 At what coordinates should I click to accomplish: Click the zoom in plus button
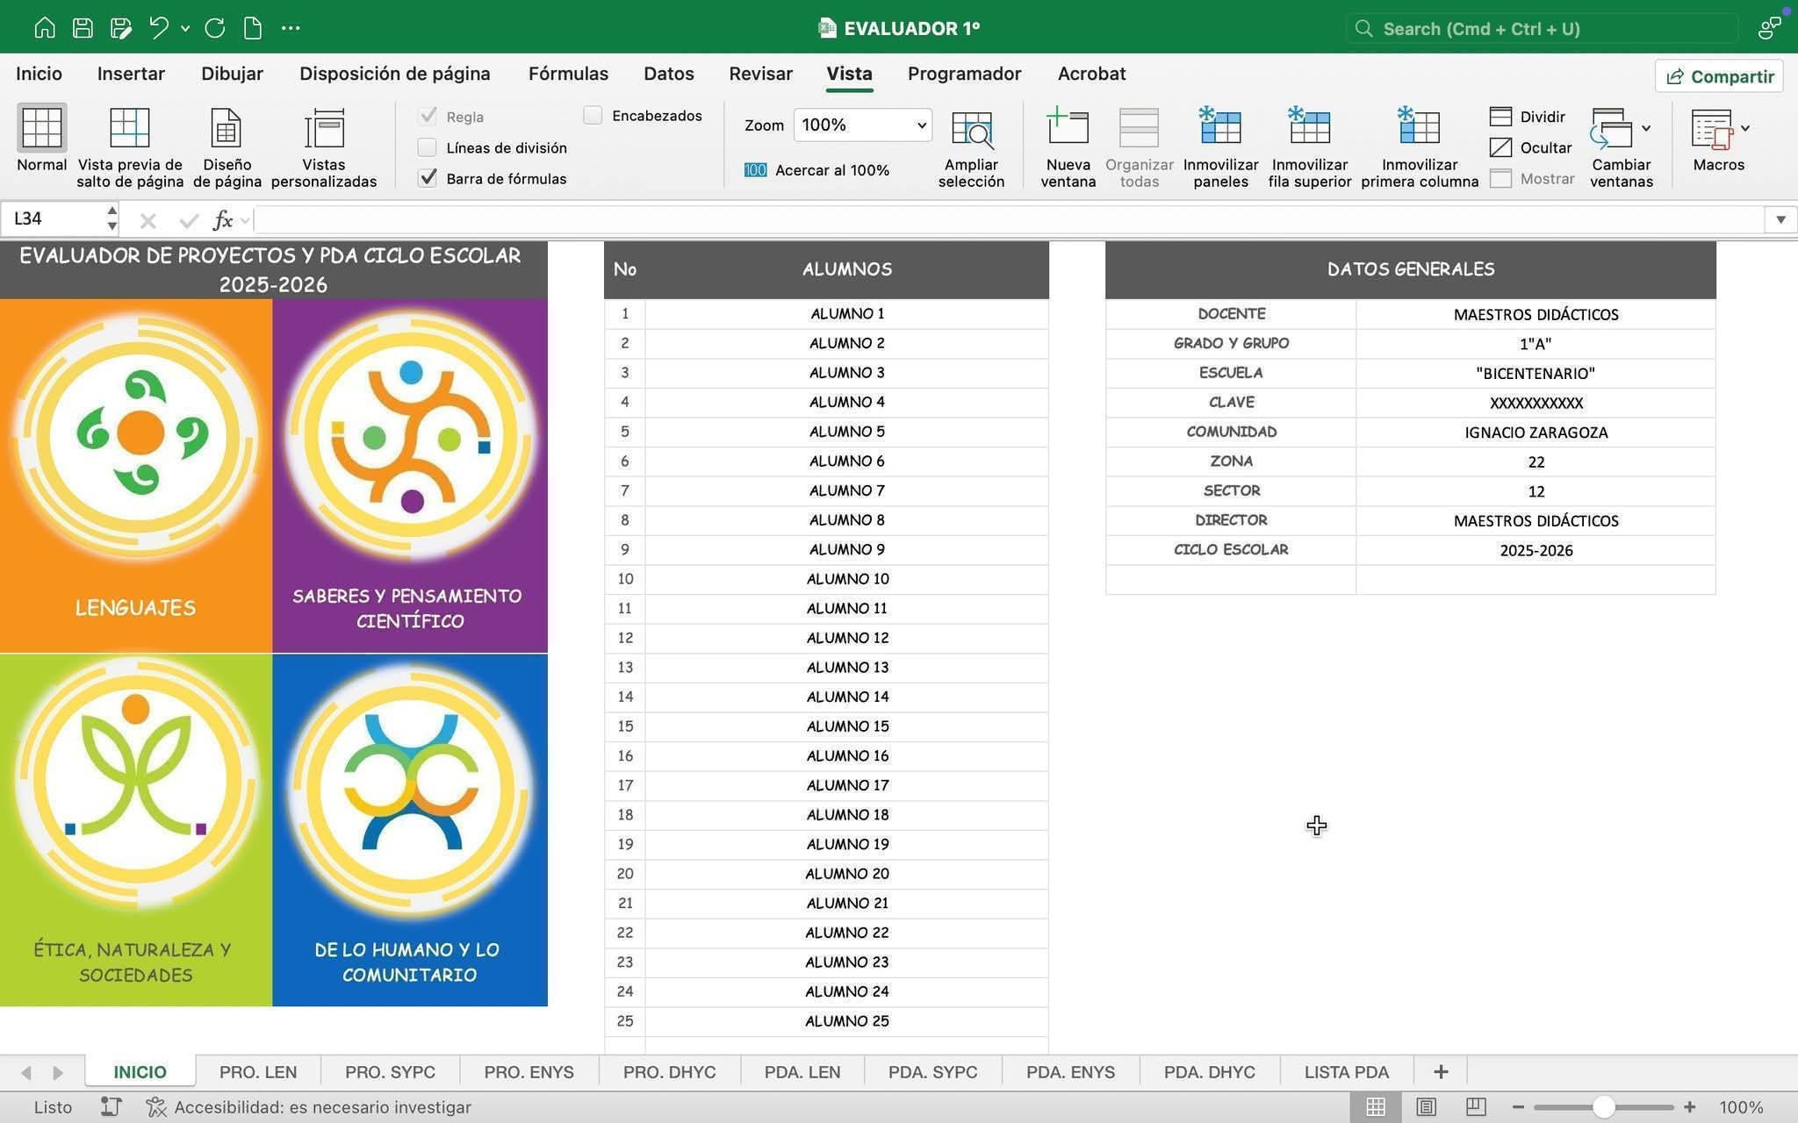pos(1689,1107)
